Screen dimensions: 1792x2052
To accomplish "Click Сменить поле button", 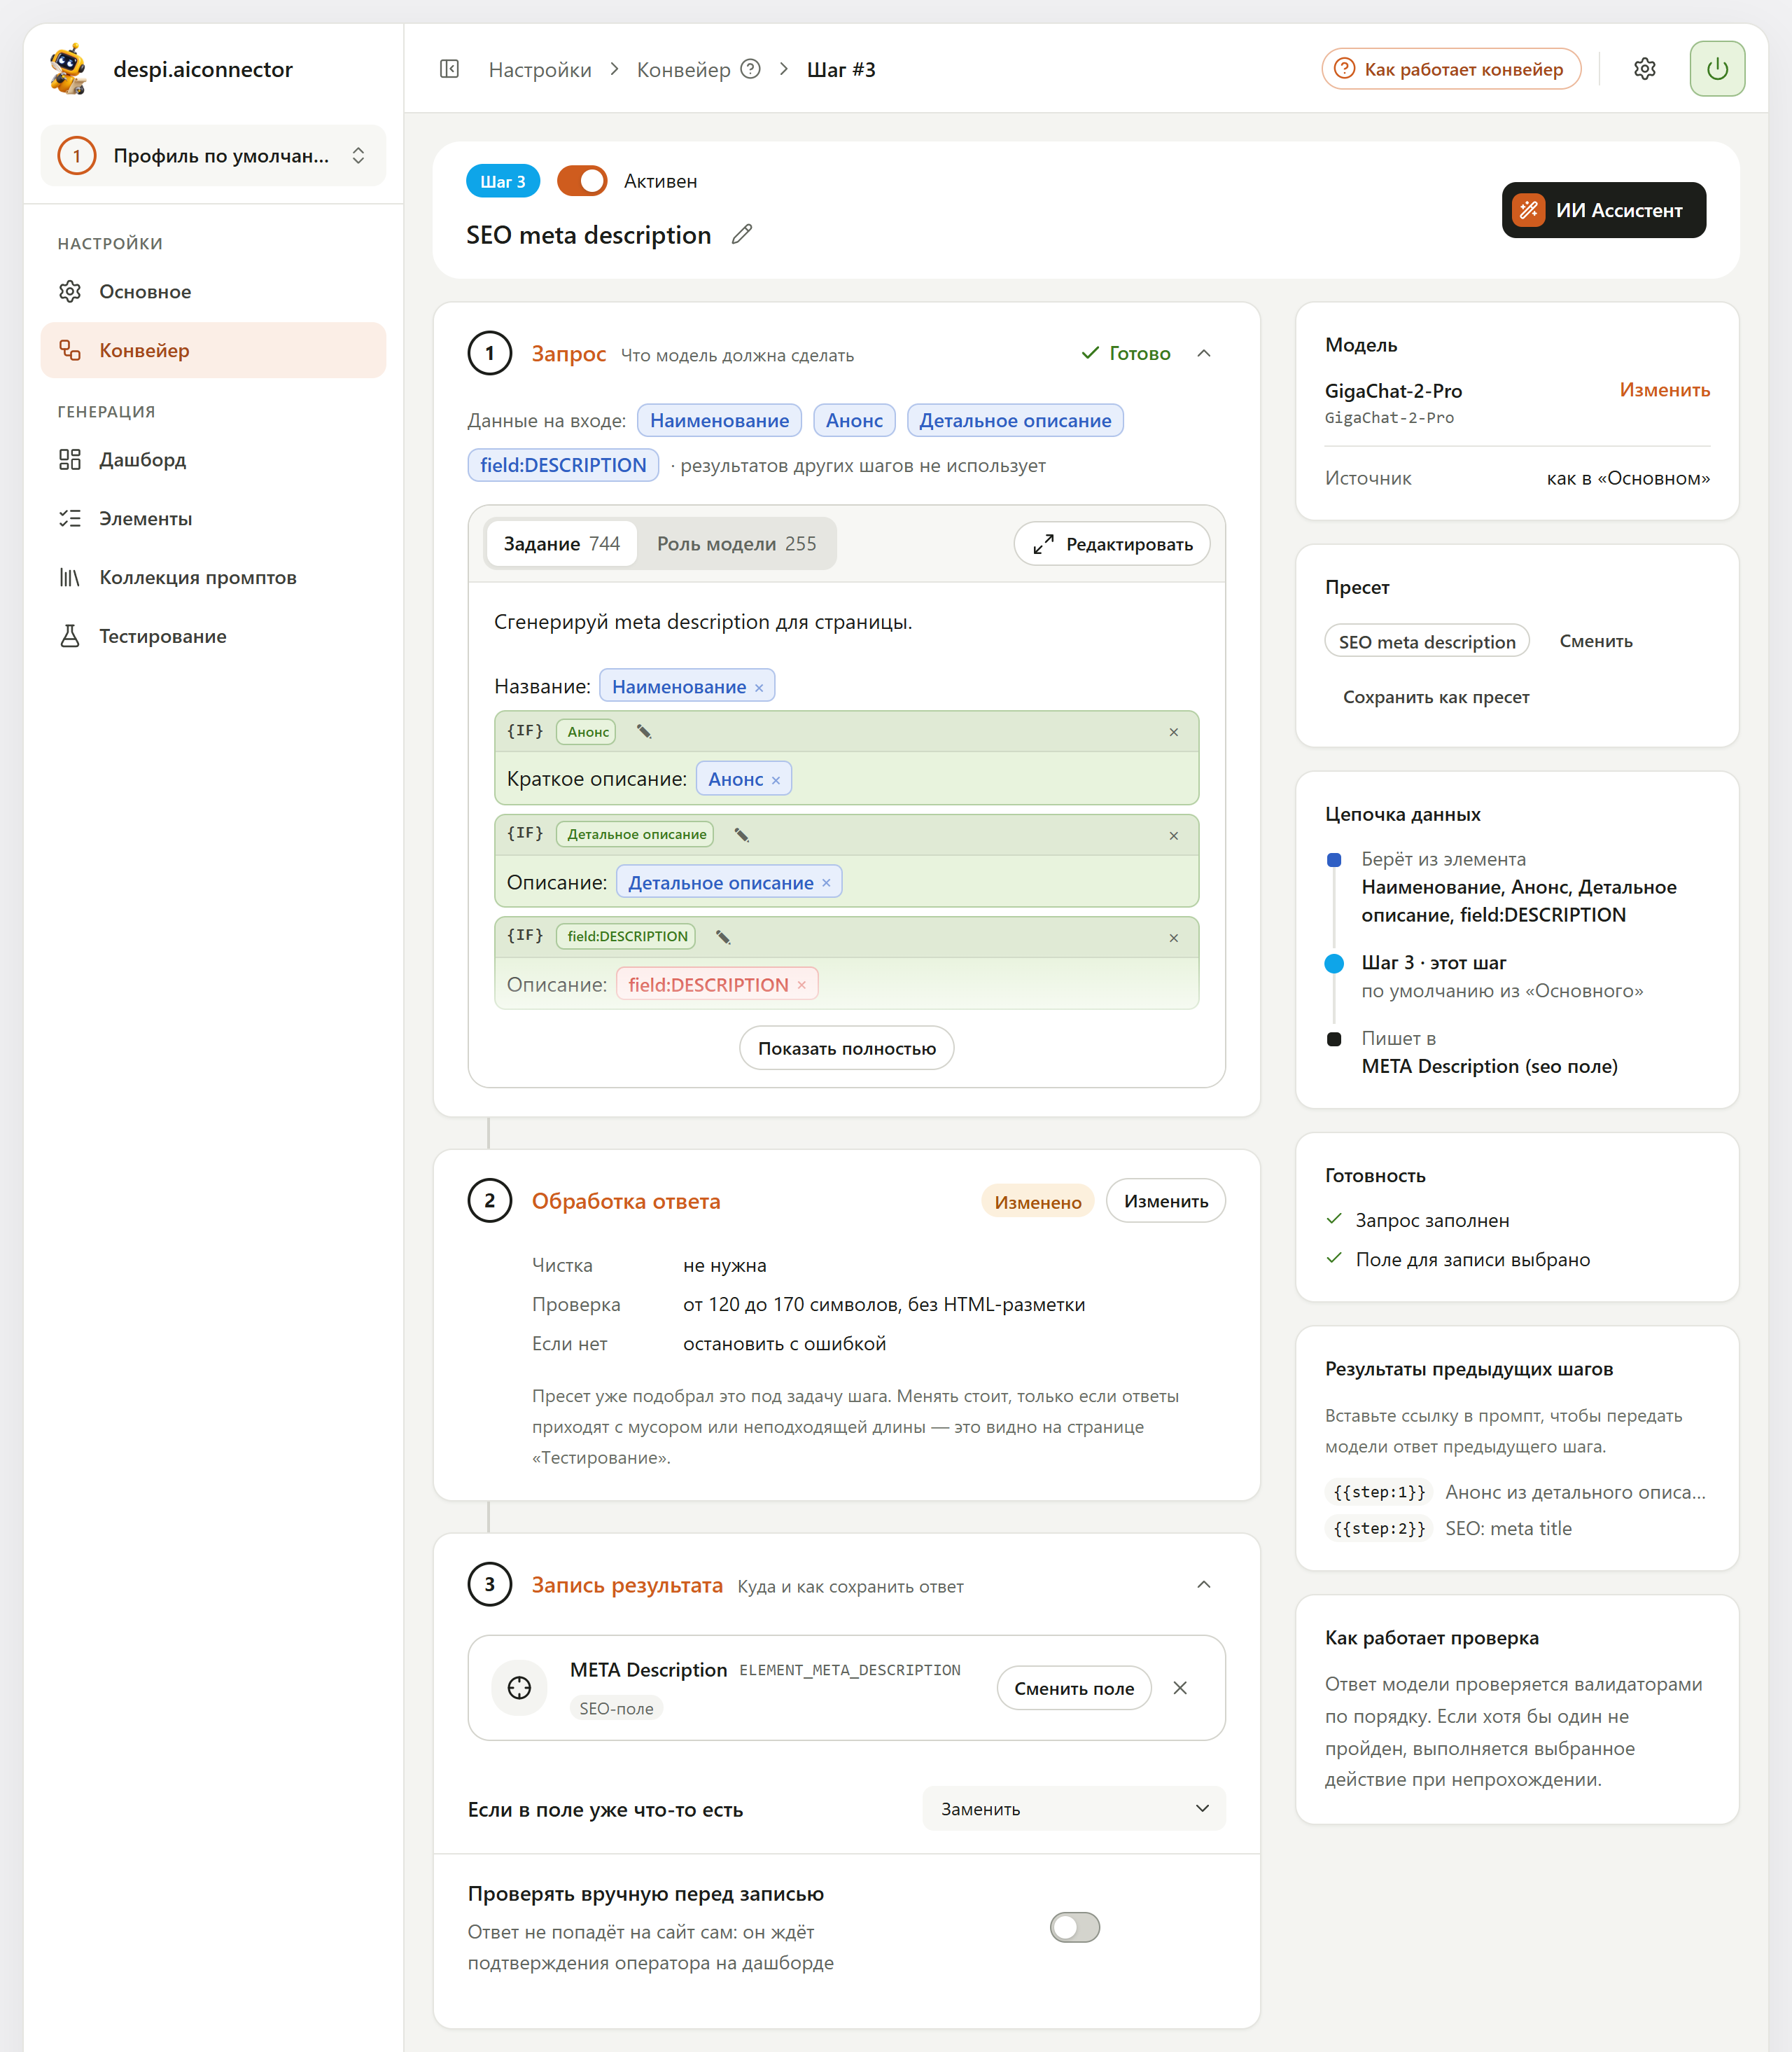I will [1074, 1689].
